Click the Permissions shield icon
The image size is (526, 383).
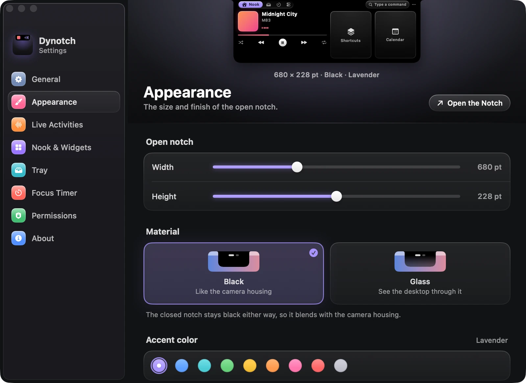tap(18, 216)
